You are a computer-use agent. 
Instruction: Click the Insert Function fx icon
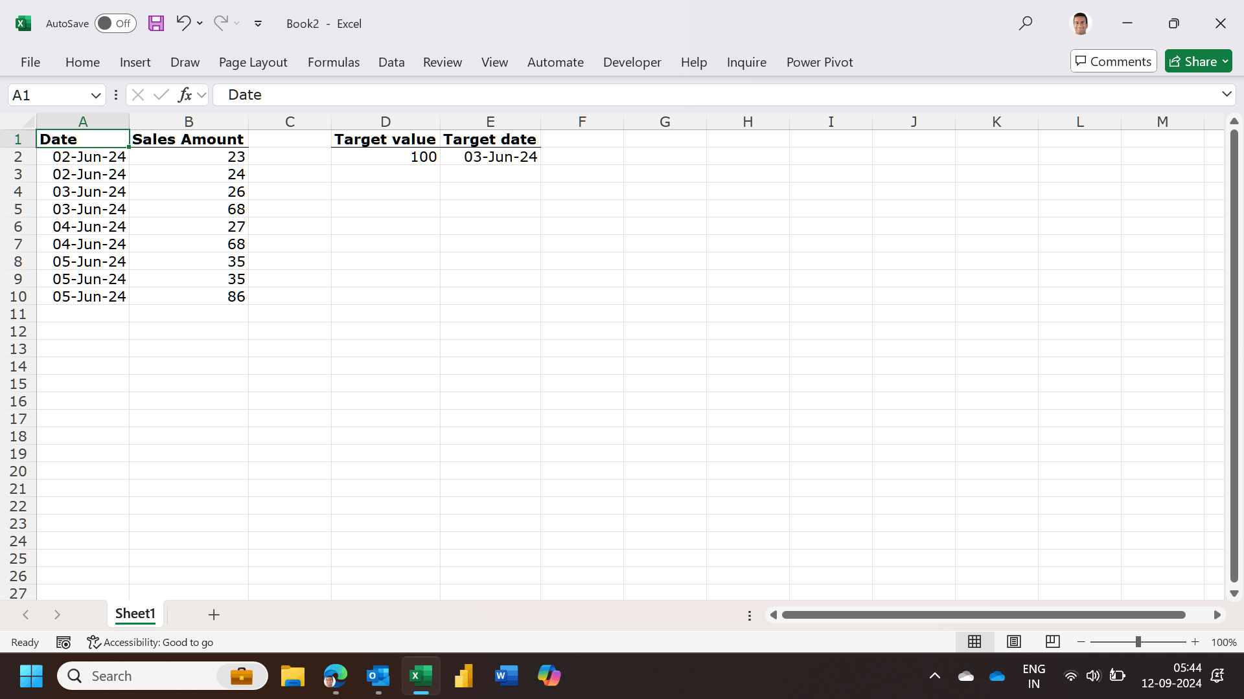tap(185, 95)
